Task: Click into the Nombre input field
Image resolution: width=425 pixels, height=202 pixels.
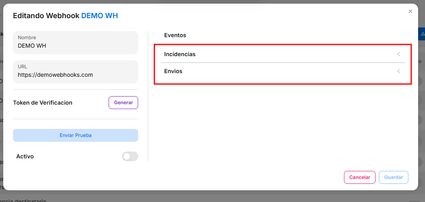Action: [76, 46]
